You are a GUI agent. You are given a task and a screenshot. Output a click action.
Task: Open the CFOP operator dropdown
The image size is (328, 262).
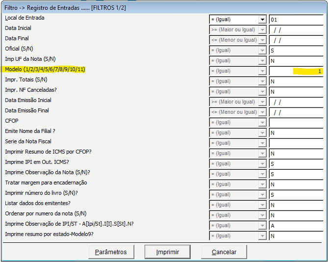pos(238,123)
